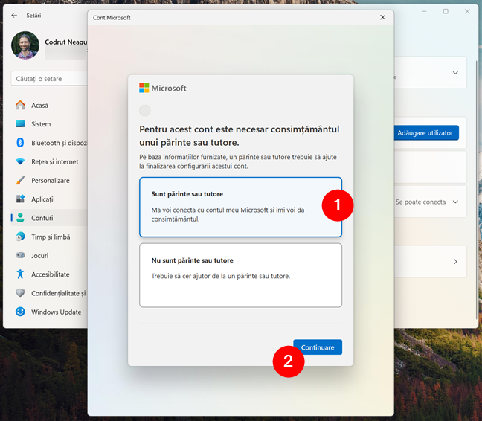Click the Timp și limbă globe clock icon
Screen dimensions: 482x421
pyautogui.click(x=20, y=237)
